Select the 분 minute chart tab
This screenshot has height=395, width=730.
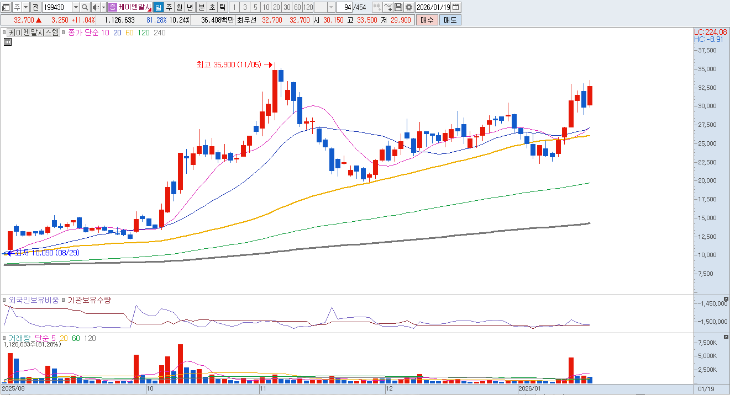click(x=201, y=7)
